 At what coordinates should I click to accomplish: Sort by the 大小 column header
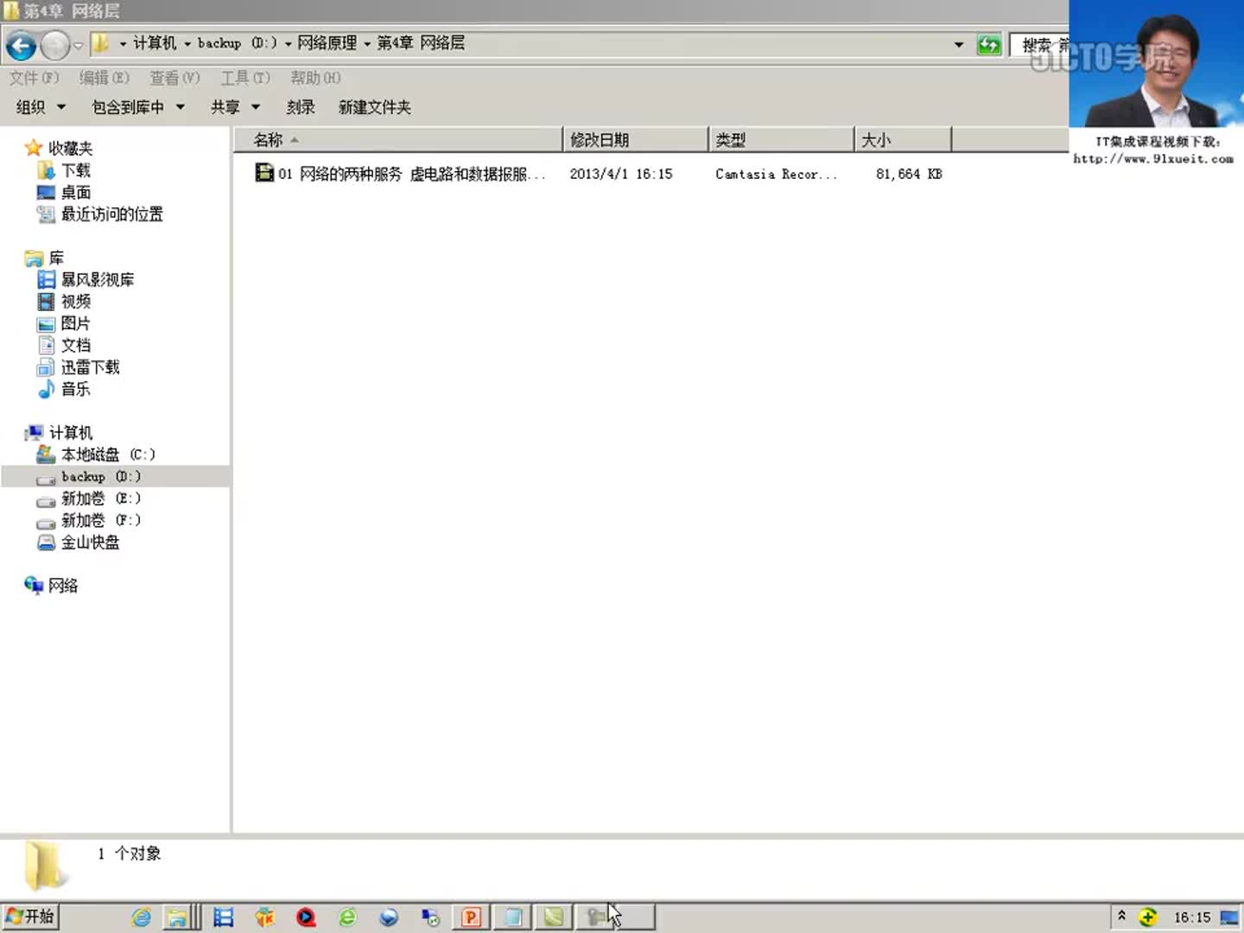904,140
